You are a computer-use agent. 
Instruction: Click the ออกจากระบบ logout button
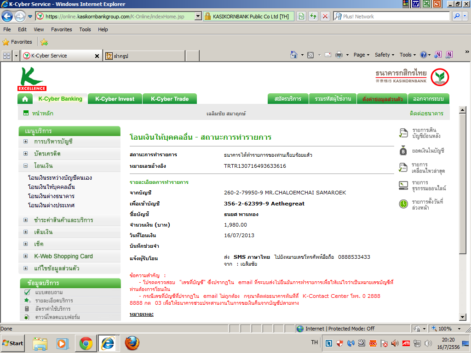428,99
